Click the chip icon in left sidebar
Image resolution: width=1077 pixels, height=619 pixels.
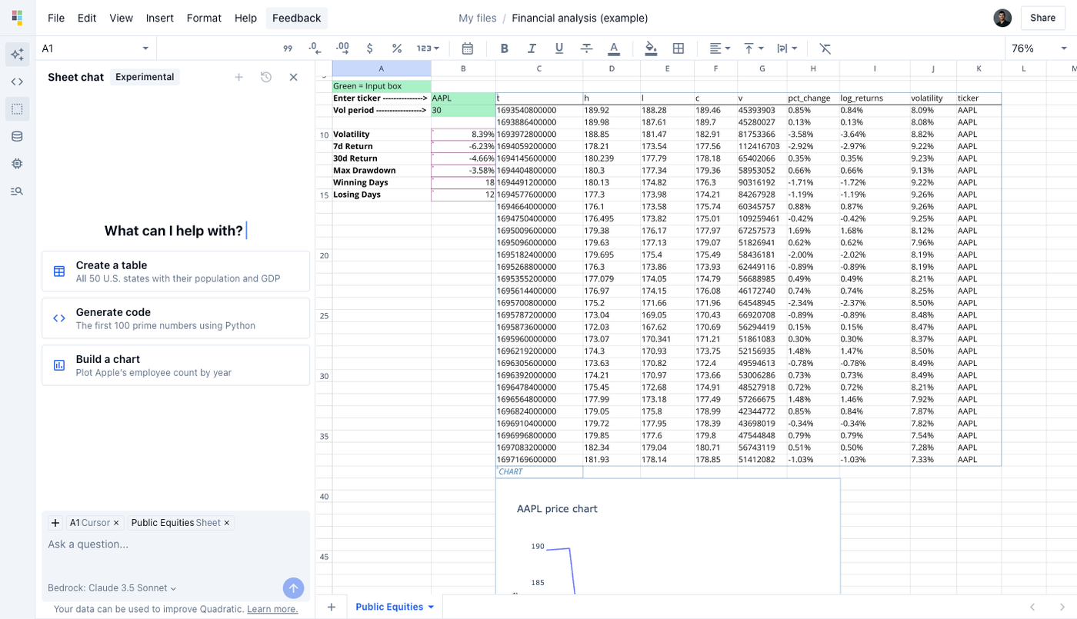coord(17,164)
